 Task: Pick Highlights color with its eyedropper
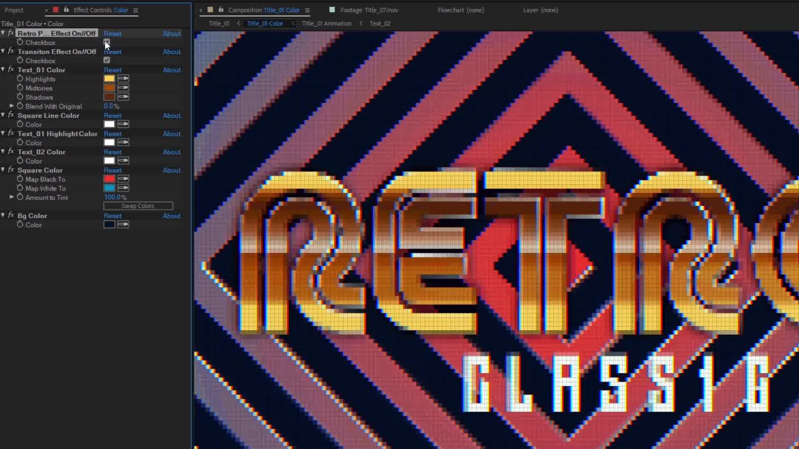[x=123, y=79]
